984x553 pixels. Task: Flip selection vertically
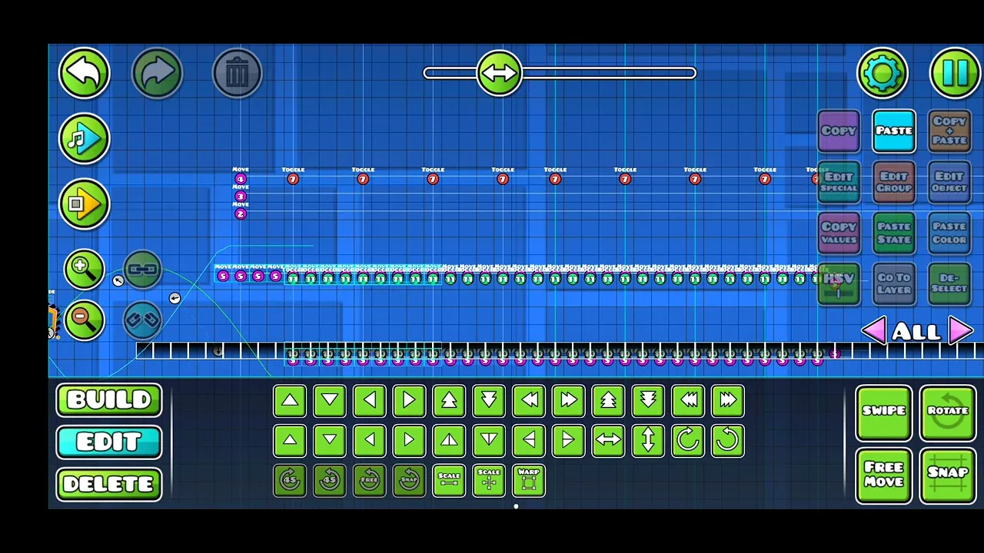tap(648, 440)
